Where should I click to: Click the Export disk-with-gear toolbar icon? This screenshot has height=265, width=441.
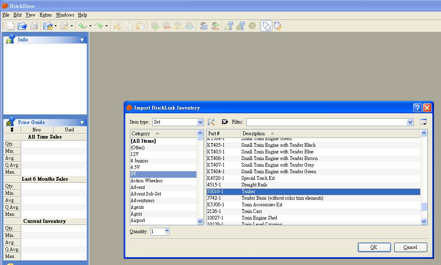pos(65,26)
